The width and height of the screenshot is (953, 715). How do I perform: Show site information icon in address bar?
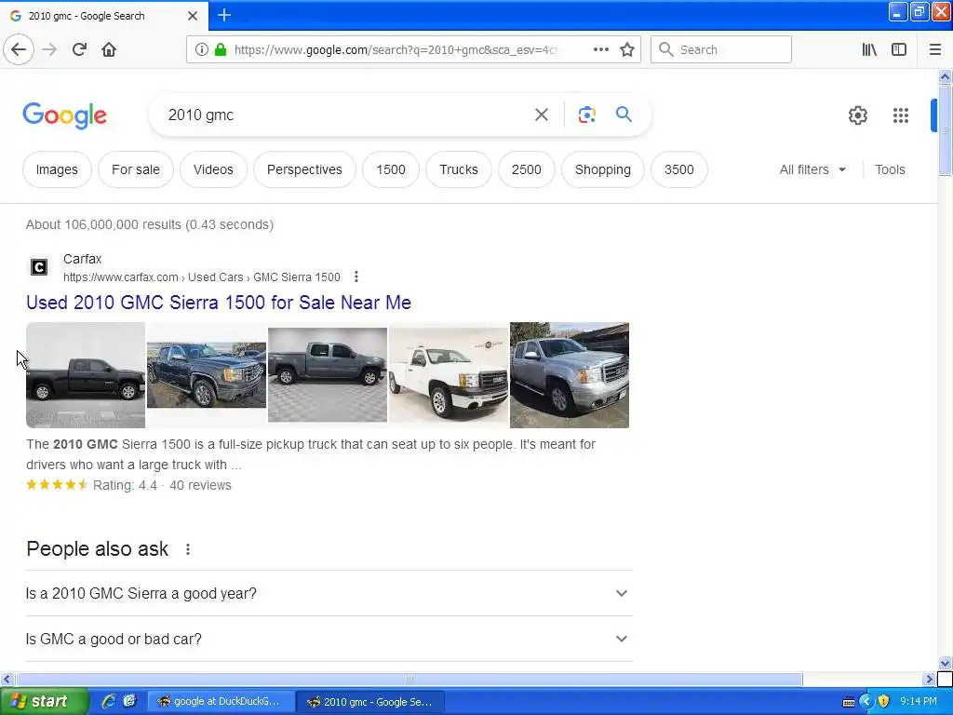pos(201,50)
